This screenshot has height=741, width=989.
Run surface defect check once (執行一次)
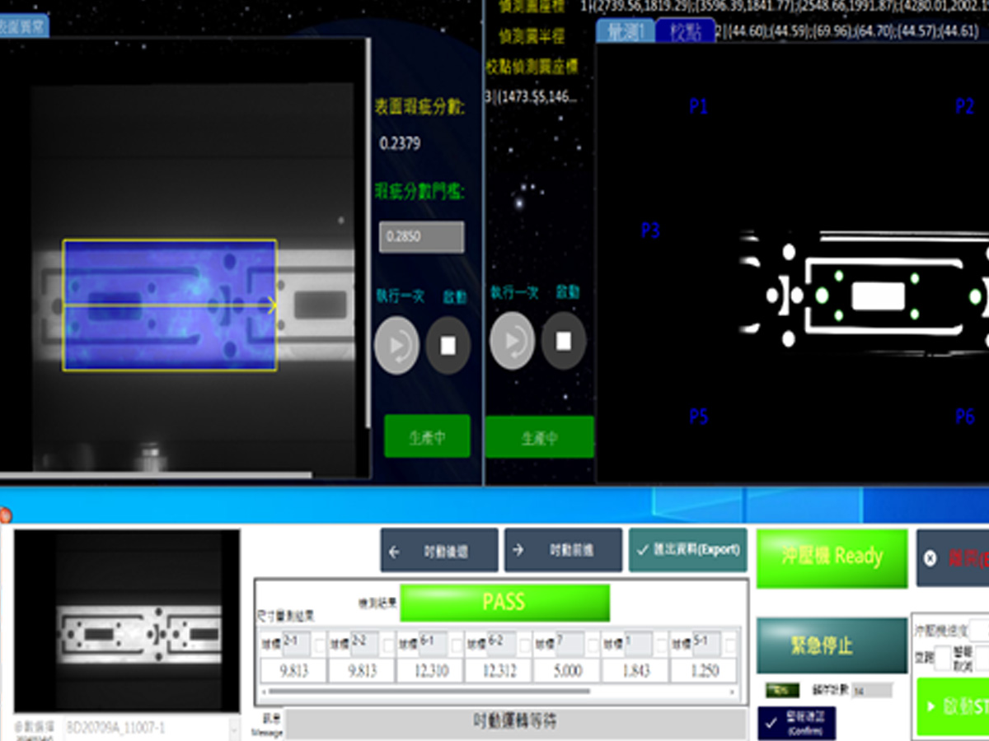[397, 345]
